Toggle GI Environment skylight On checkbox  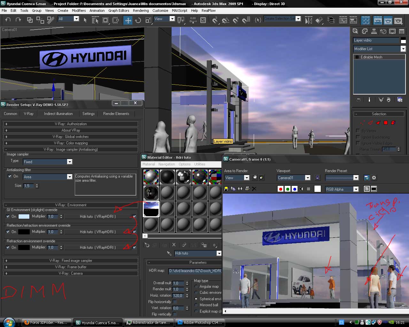8,217
